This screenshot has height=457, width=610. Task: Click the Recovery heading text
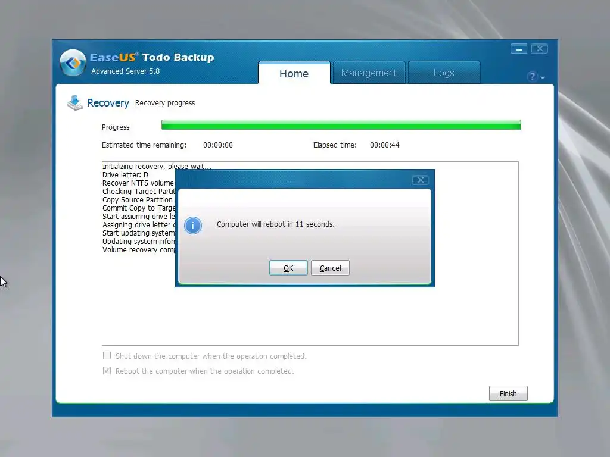tap(108, 103)
